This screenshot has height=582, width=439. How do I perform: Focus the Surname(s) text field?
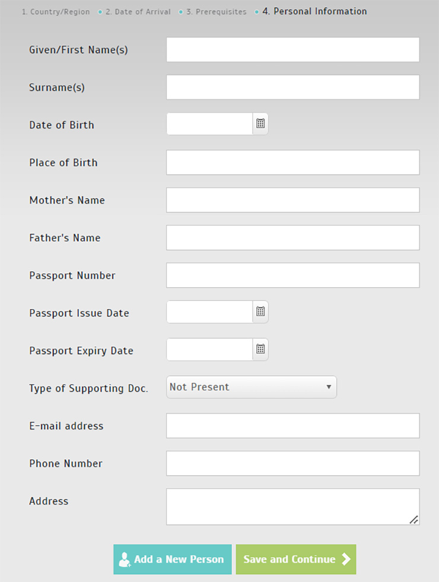[x=293, y=87]
